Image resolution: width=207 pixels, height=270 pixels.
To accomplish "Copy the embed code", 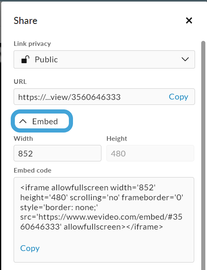I will (30, 248).
